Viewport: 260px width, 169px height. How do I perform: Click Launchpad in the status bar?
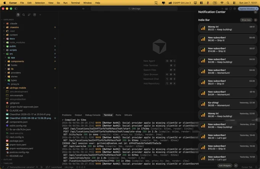point(55,167)
